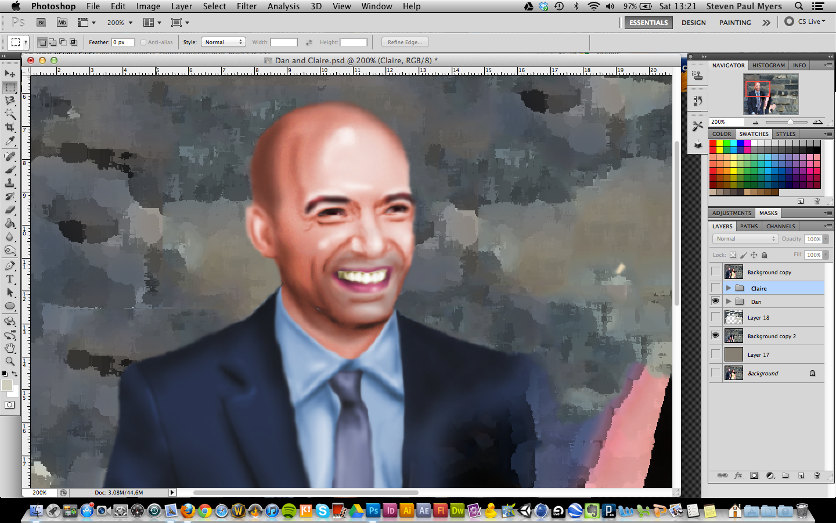Screen dimensions: 836x523
Task: Select the Type tool
Action: 10,280
